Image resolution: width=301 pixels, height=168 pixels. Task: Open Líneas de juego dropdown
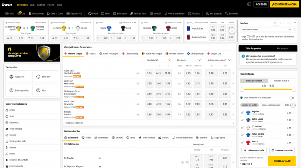pyautogui.click(x=211, y=144)
